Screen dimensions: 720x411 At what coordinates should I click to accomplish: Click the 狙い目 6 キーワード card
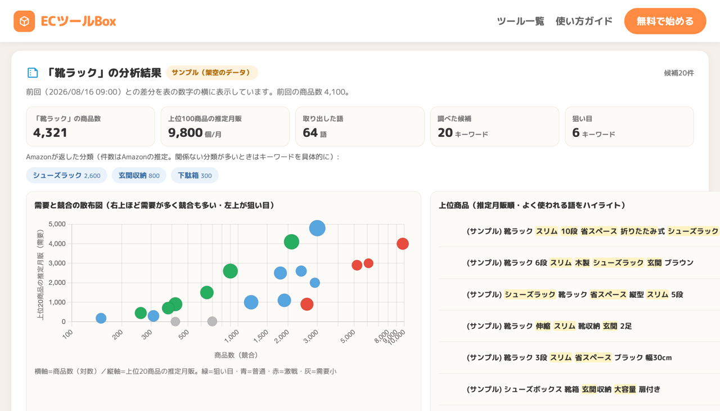(629, 127)
